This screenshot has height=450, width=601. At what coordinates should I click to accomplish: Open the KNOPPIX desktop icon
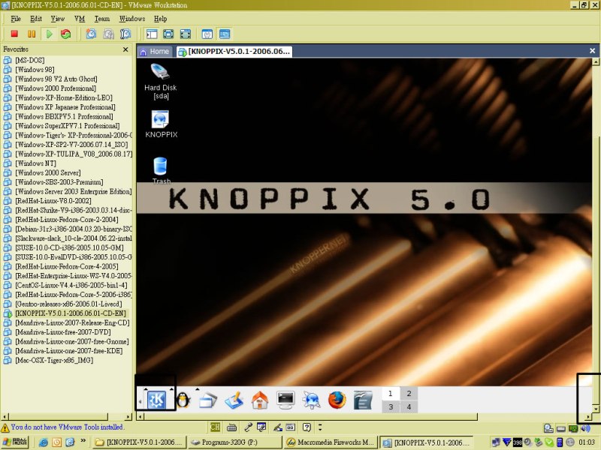coord(161,124)
